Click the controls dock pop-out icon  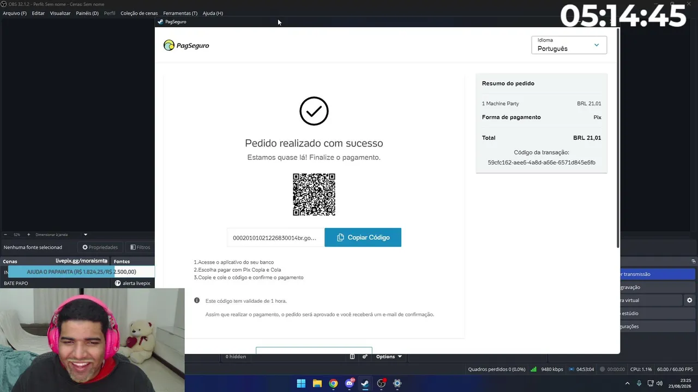click(693, 261)
